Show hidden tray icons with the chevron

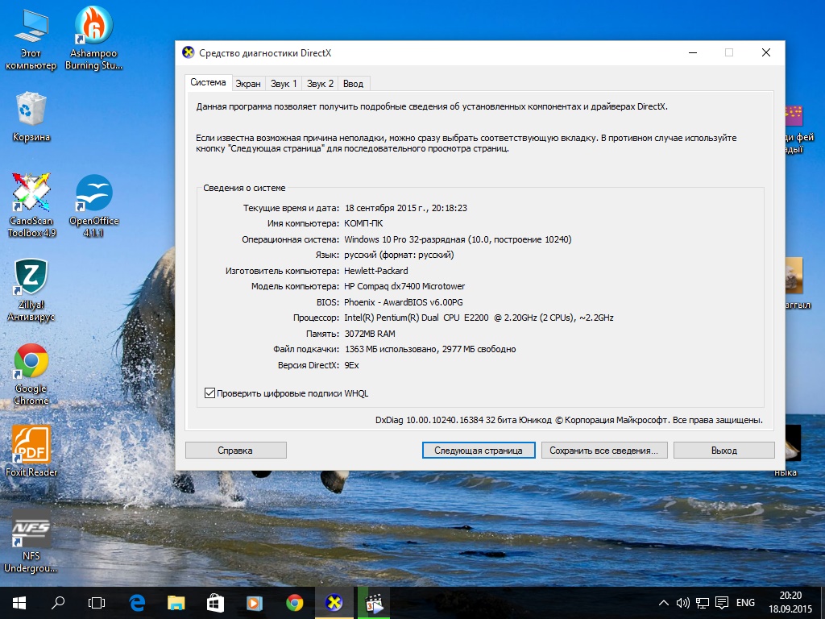click(662, 602)
